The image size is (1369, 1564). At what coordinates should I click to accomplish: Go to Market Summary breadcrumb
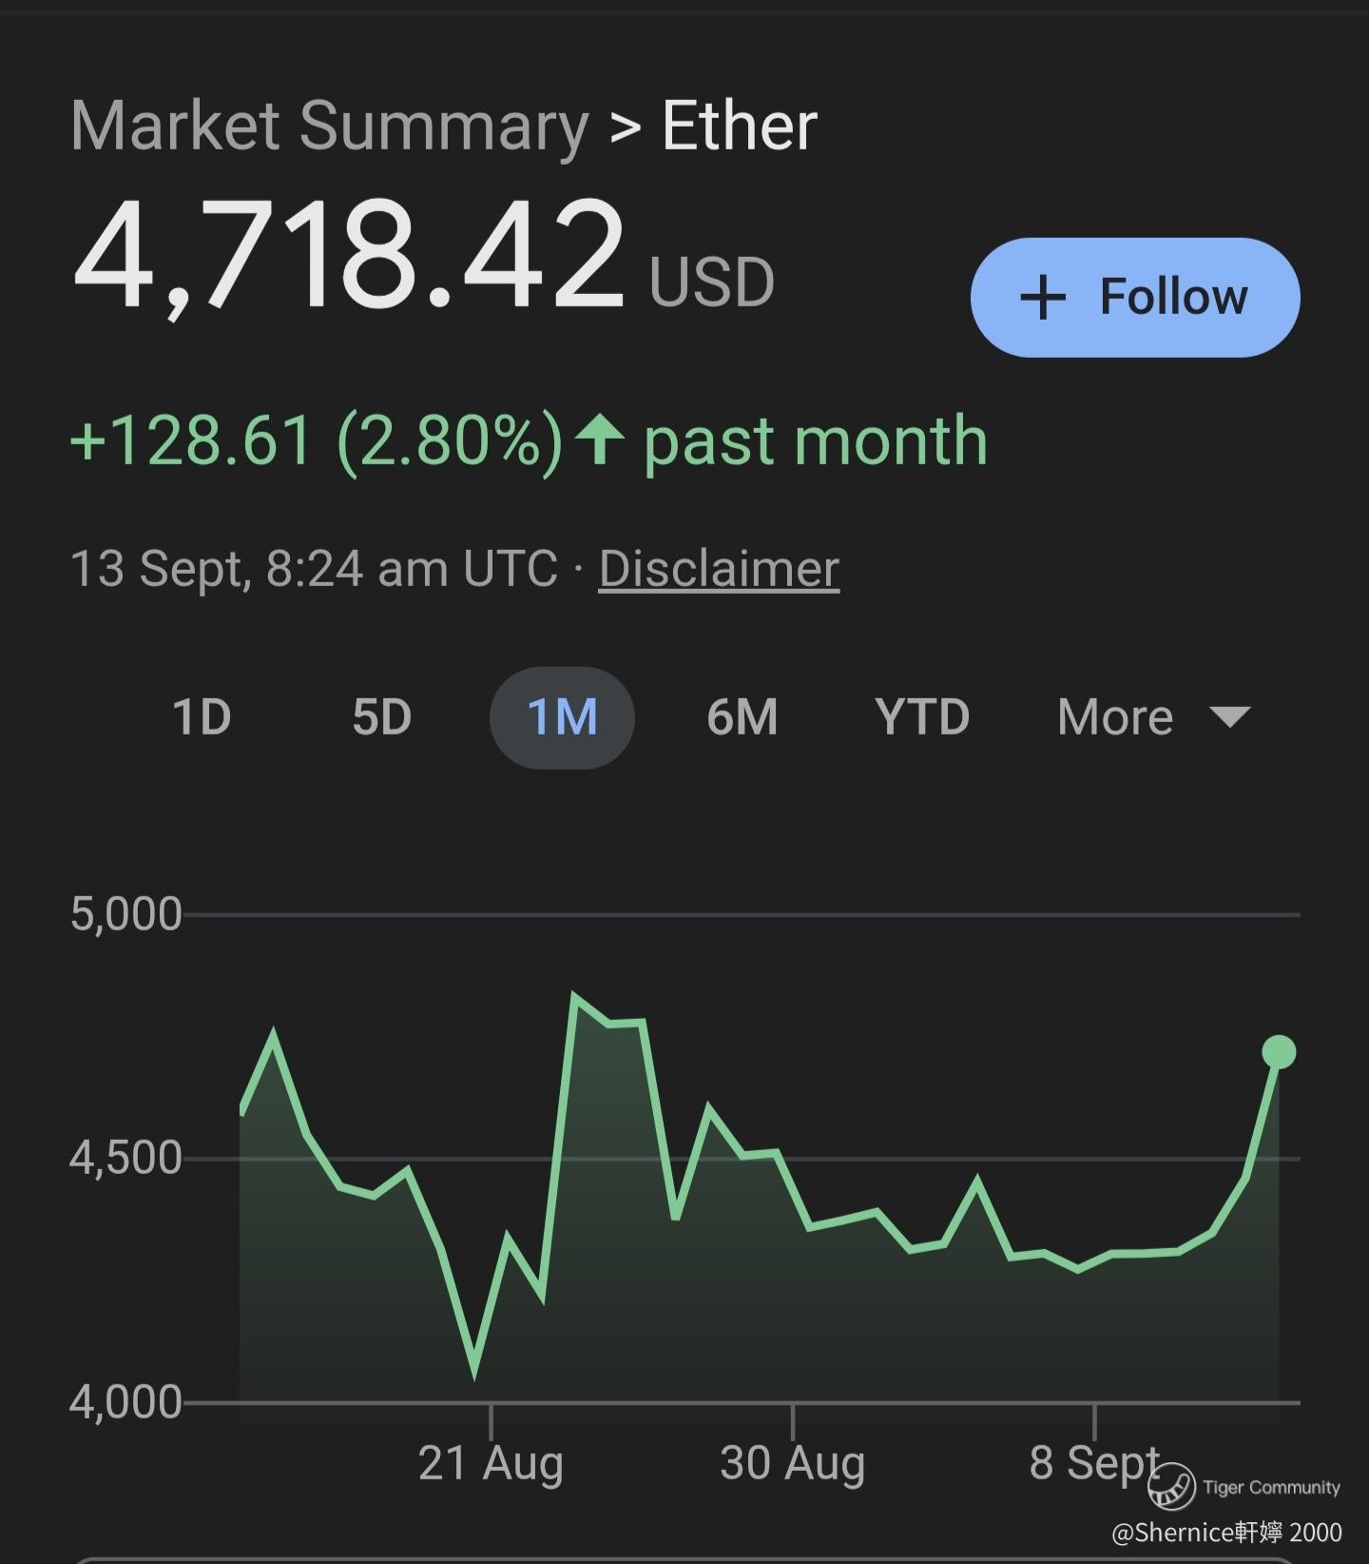(x=330, y=126)
